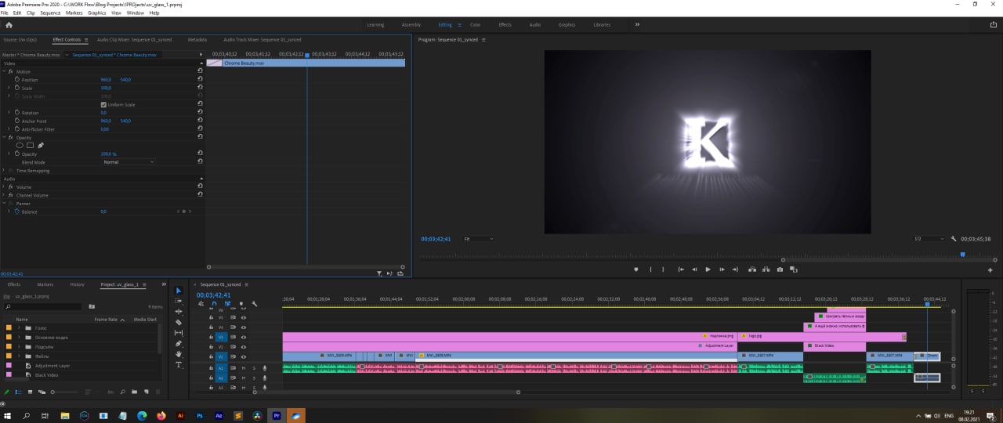Switch to Color workspace
The height and width of the screenshot is (423, 1003).
pos(476,25)
